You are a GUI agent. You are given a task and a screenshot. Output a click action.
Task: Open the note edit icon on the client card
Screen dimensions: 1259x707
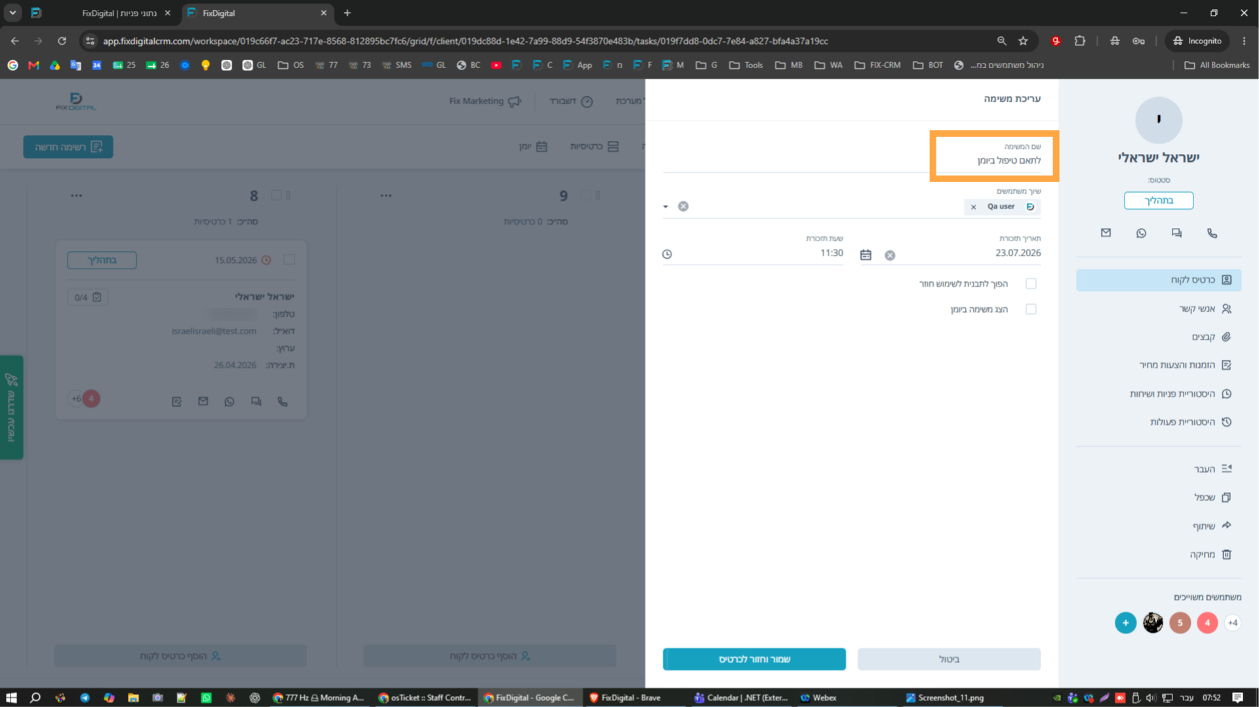coord(176,402)
